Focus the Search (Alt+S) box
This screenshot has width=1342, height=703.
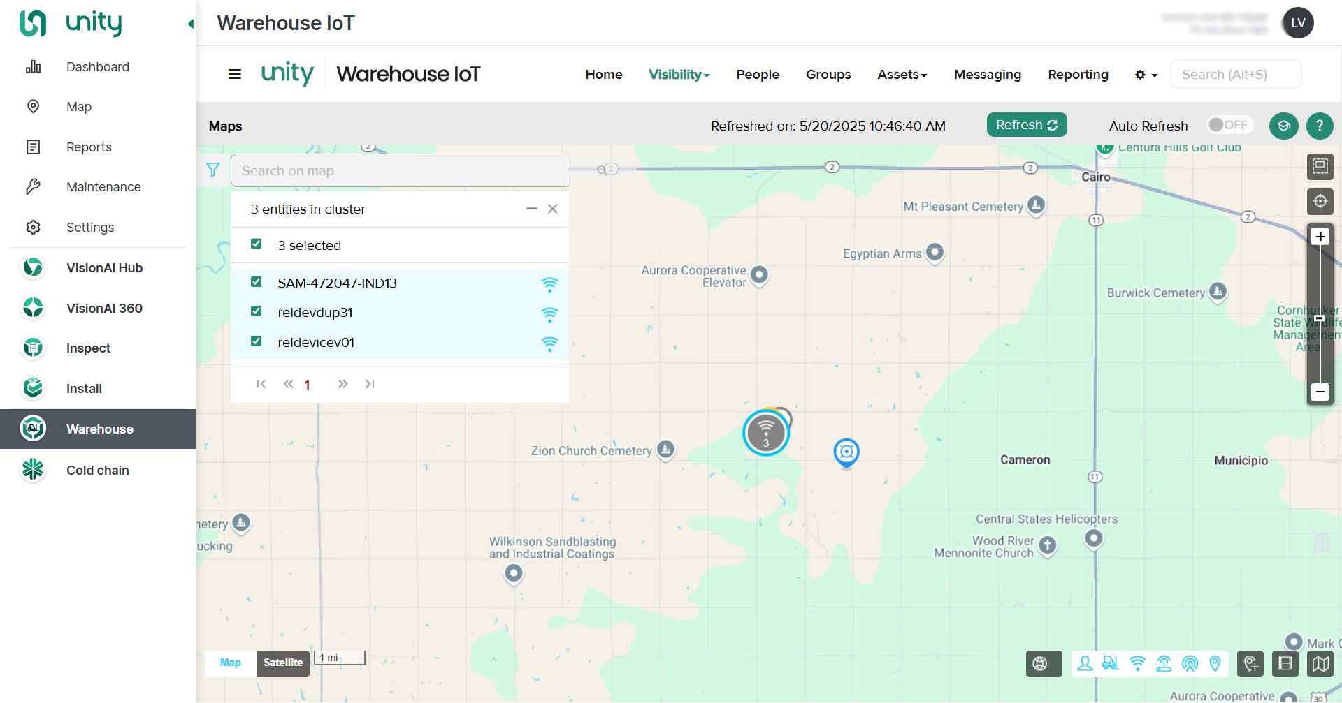[x=1236, y=75]
